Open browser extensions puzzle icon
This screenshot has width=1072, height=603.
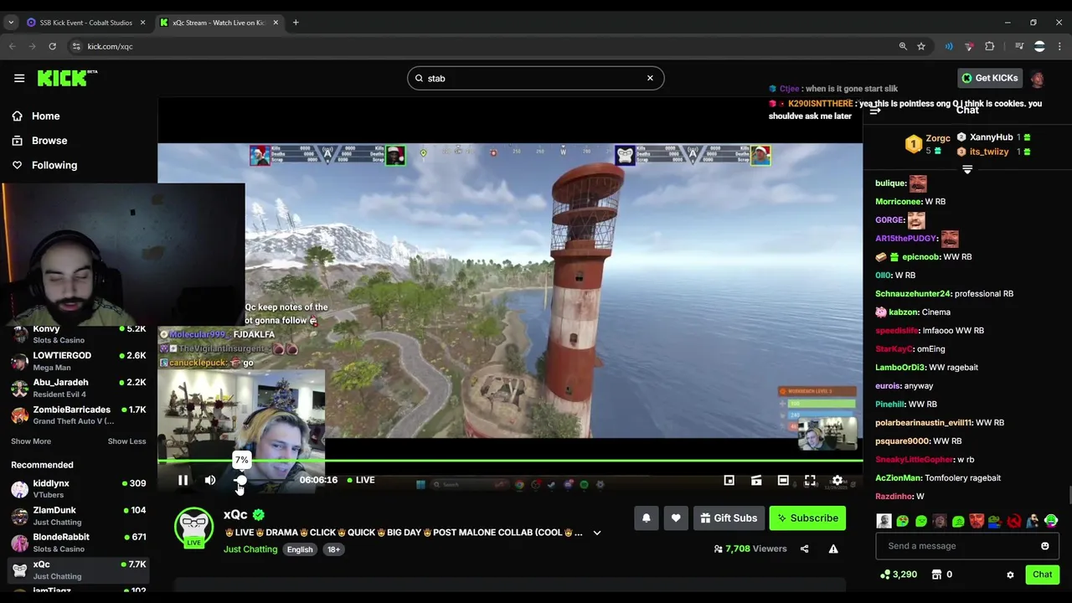[x=990, y=46]
